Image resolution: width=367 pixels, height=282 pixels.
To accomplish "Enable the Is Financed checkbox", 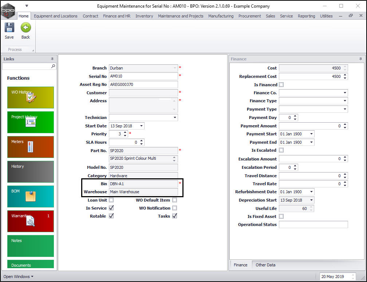I will (281, 85).
